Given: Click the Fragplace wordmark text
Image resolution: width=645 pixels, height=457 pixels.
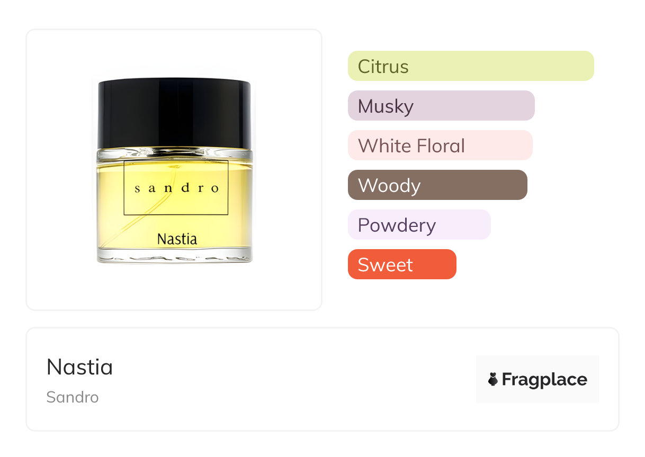Looking at the screenshot, I should (544, 379).
